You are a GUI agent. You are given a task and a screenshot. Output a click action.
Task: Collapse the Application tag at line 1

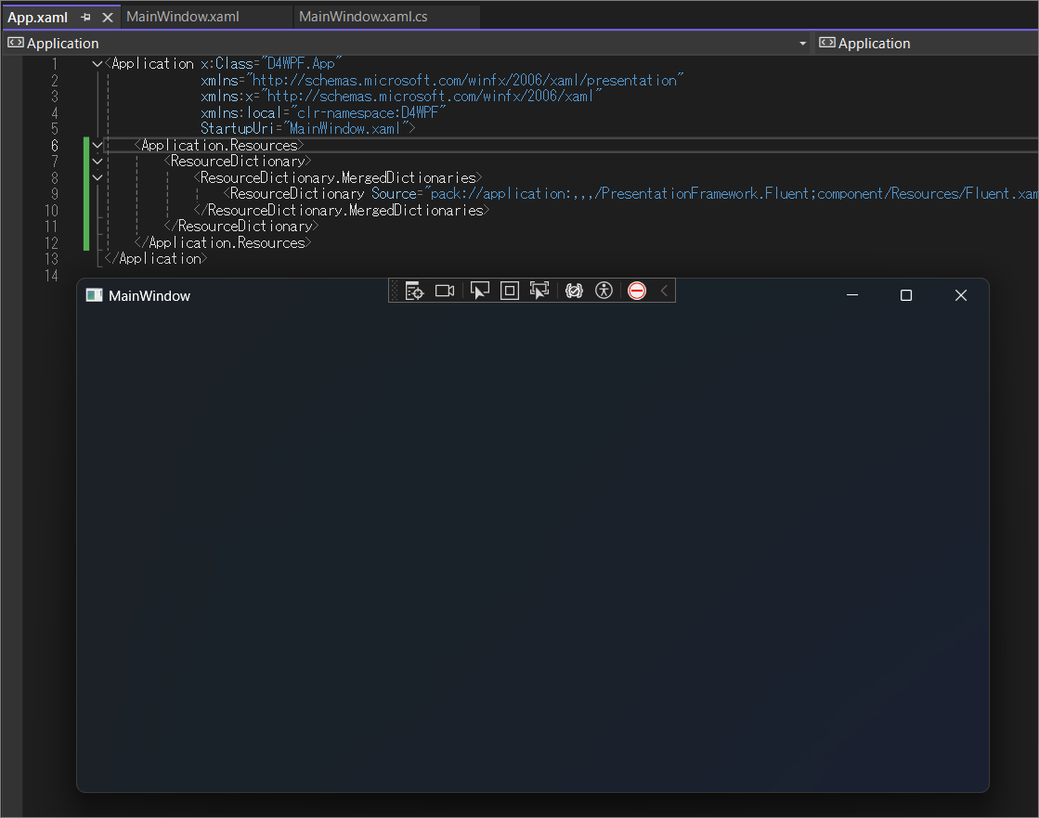click(97, 63)
